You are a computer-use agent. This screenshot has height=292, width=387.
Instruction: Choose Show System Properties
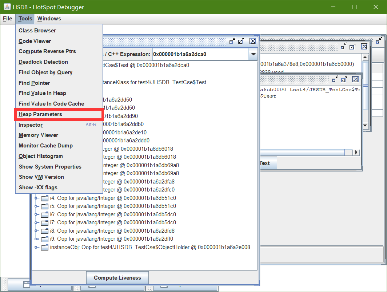[x=59, y=167]
